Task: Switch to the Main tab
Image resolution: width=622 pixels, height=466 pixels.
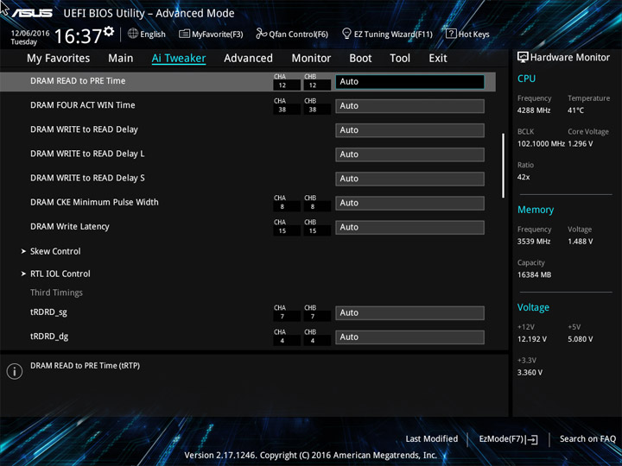Action: [x=121, y=59]
